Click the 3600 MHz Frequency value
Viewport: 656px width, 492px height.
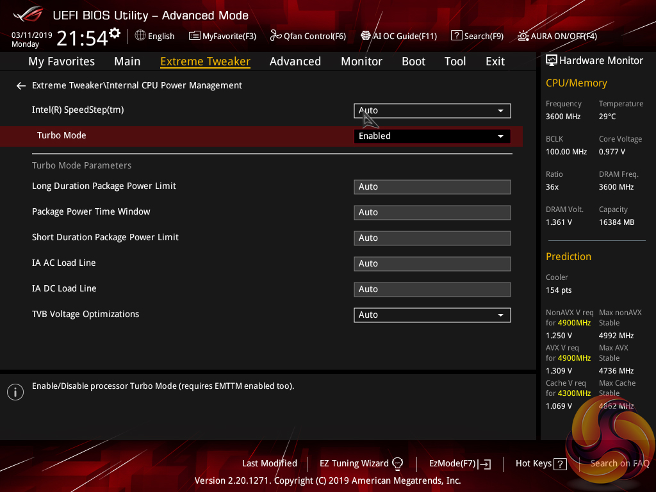click(562, 117)
